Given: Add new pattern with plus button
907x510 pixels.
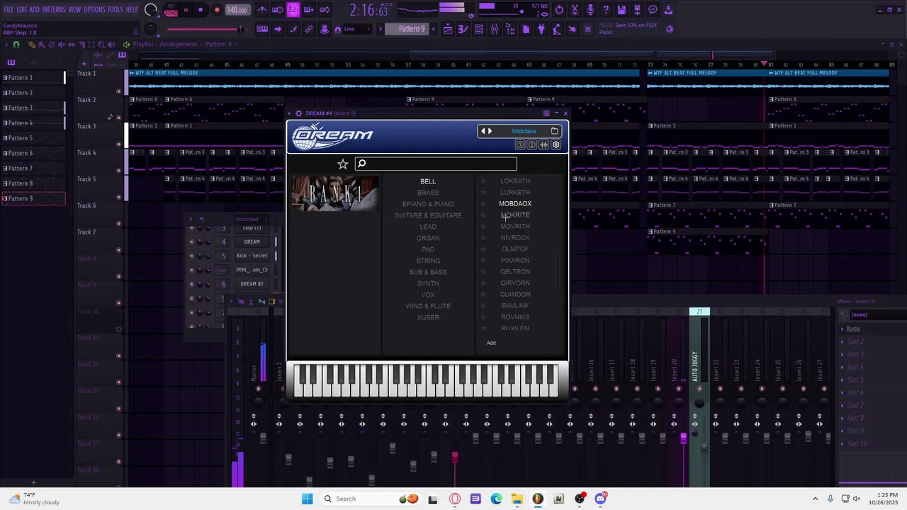Looking at the screenshot, I should tap(432, 29).
